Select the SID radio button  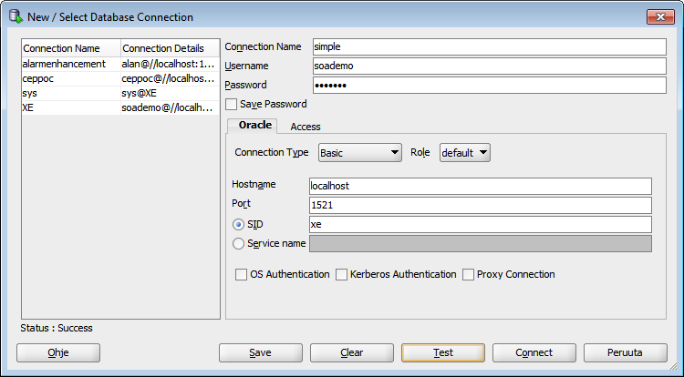click(238, 225)
